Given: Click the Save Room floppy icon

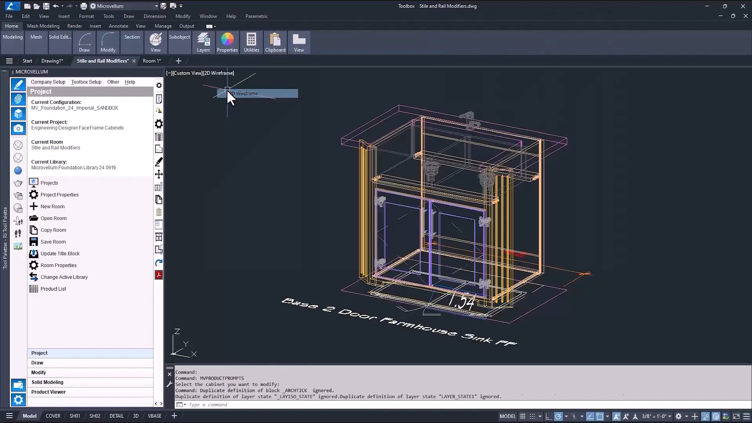Looking at the screenshot, I should coord(34,242).
